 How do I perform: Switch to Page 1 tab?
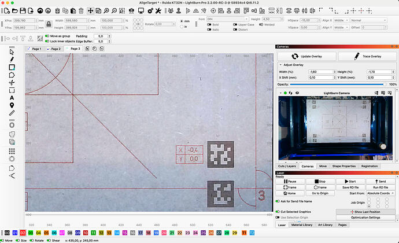pyautogui.click(x=35, y=49)
